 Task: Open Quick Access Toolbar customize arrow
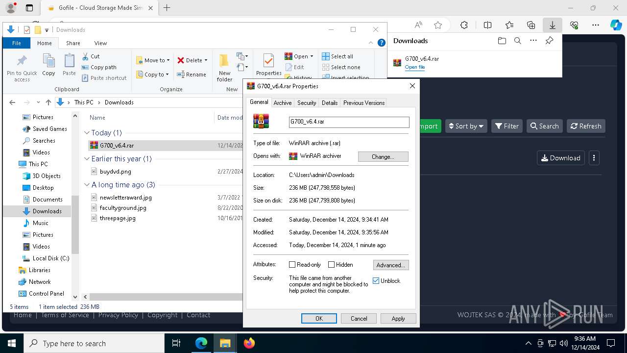point(47,30)
